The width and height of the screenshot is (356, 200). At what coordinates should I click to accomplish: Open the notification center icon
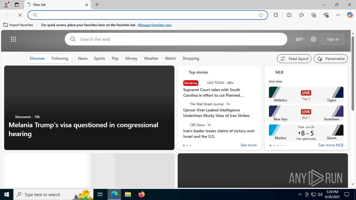[347, 194]
